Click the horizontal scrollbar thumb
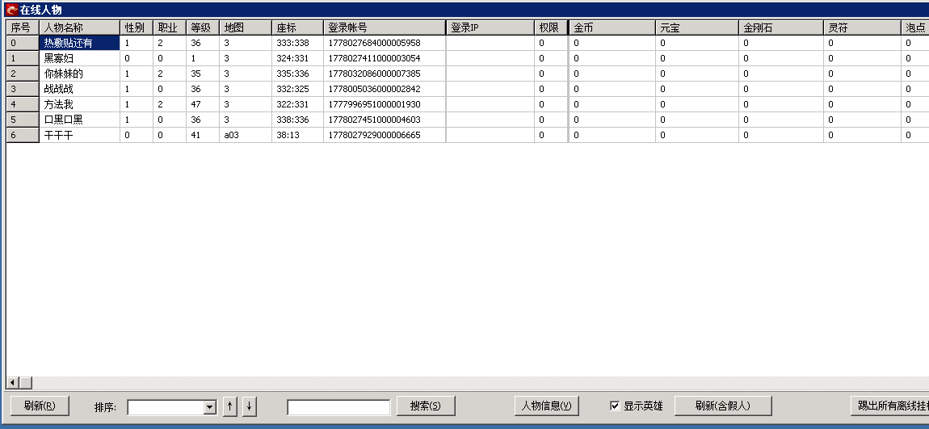Screen dimensions: 929x429 (x=26, y=383)
